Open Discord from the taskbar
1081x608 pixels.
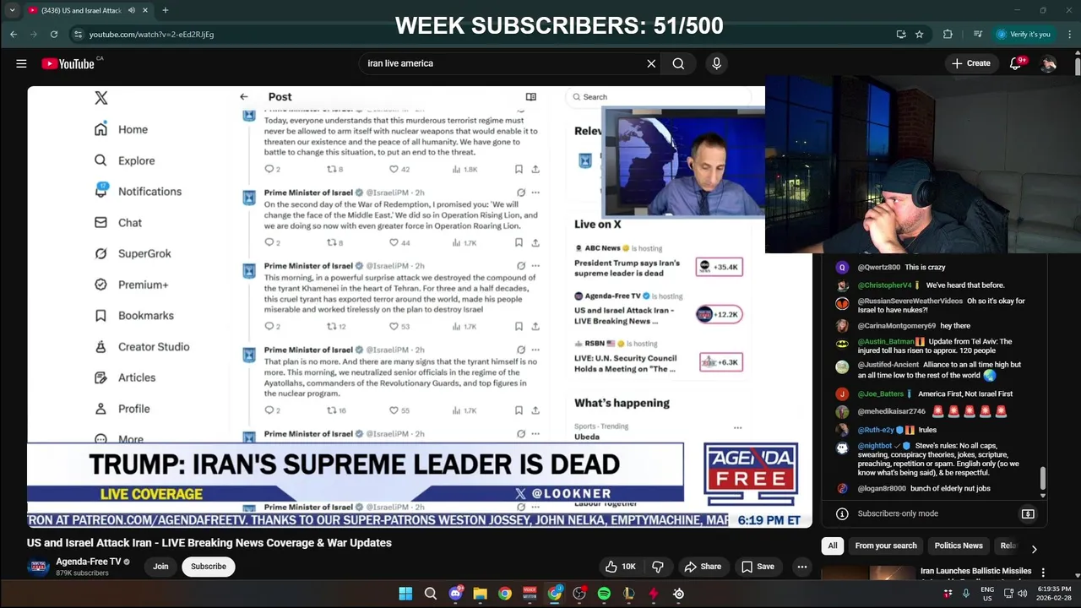pos(455,594)
